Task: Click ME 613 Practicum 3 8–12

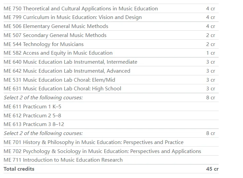Action: click(34, 124)
